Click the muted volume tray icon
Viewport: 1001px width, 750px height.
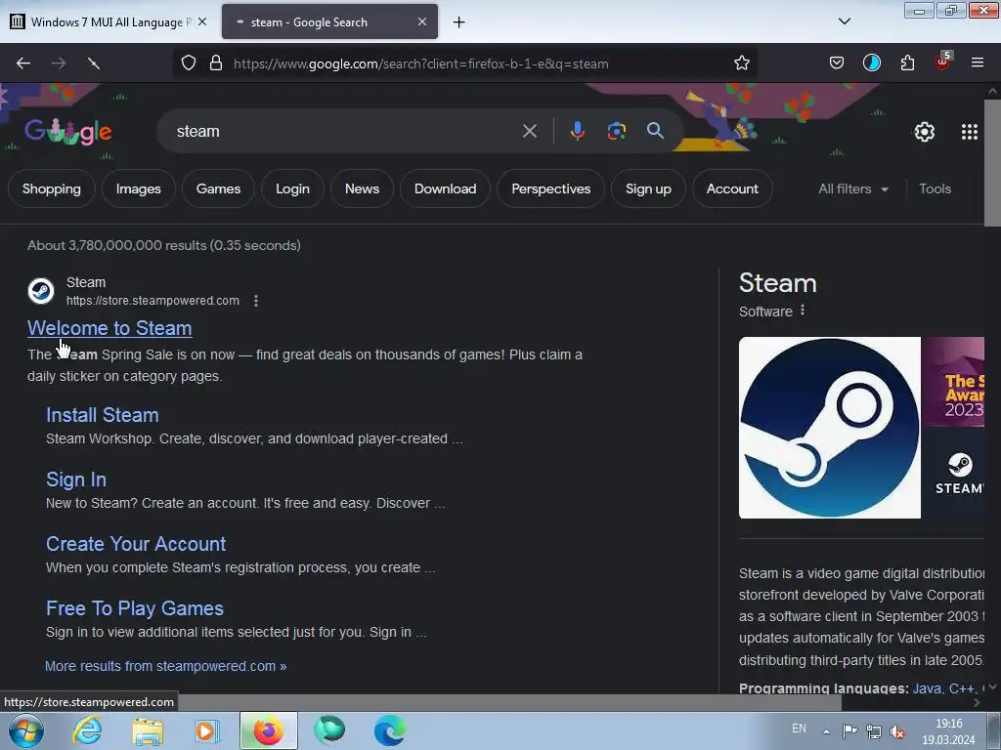pos(897,731)
